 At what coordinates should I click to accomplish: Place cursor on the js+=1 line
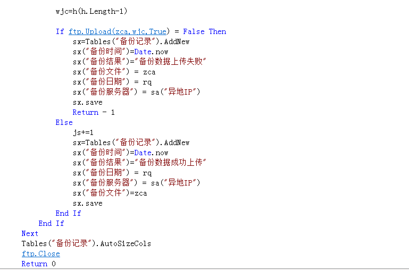(x=83, y=133)
